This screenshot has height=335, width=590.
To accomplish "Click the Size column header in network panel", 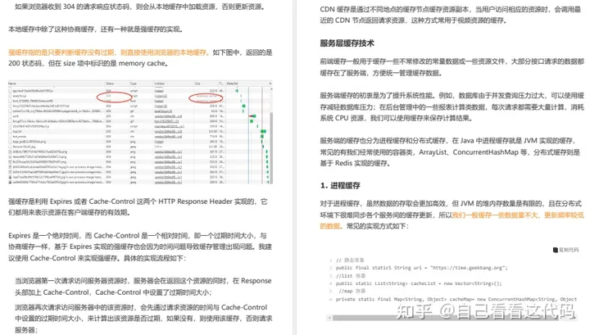I will click(x=197, y=84).
